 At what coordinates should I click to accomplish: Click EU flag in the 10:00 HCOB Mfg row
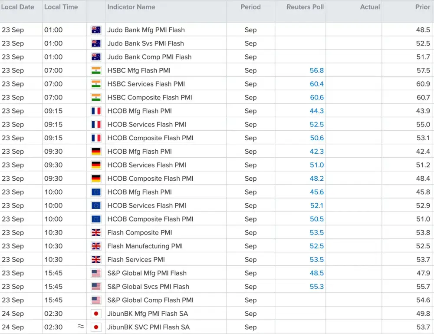(x=96, y=192)
